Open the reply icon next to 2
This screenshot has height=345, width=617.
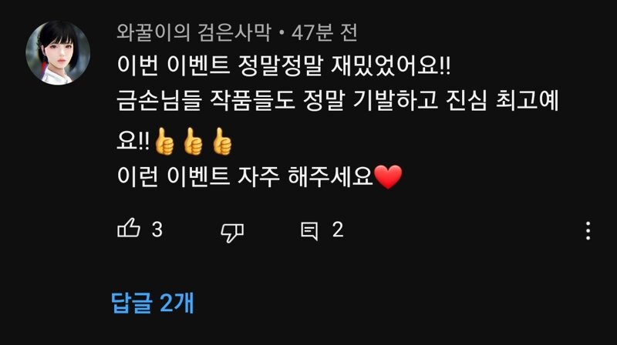point(309,231)
